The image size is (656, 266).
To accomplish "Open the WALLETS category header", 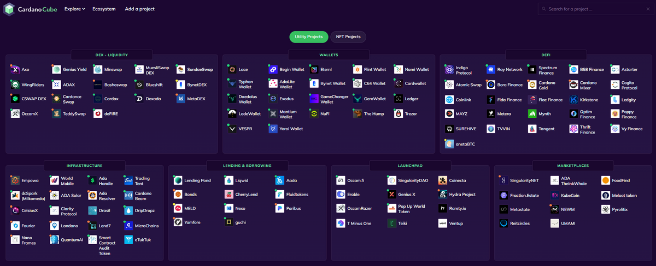I will point(329,55).
